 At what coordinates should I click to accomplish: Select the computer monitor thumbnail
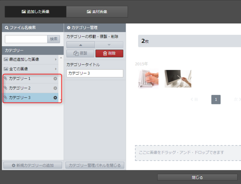click(178, 78)
